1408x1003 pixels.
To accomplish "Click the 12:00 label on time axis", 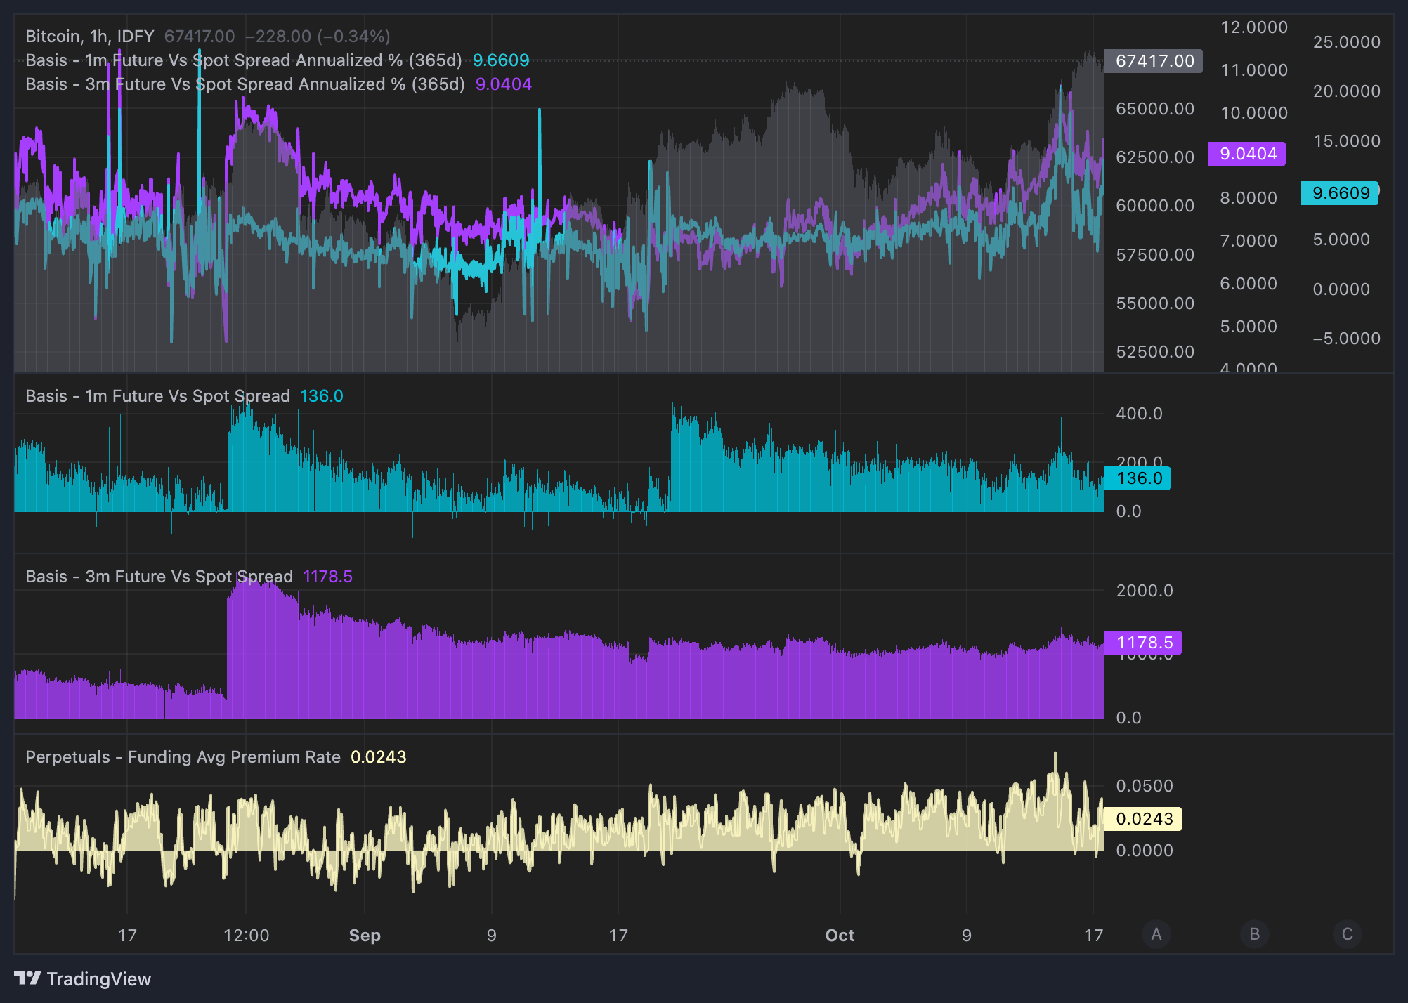I will [x=247, y=936].
